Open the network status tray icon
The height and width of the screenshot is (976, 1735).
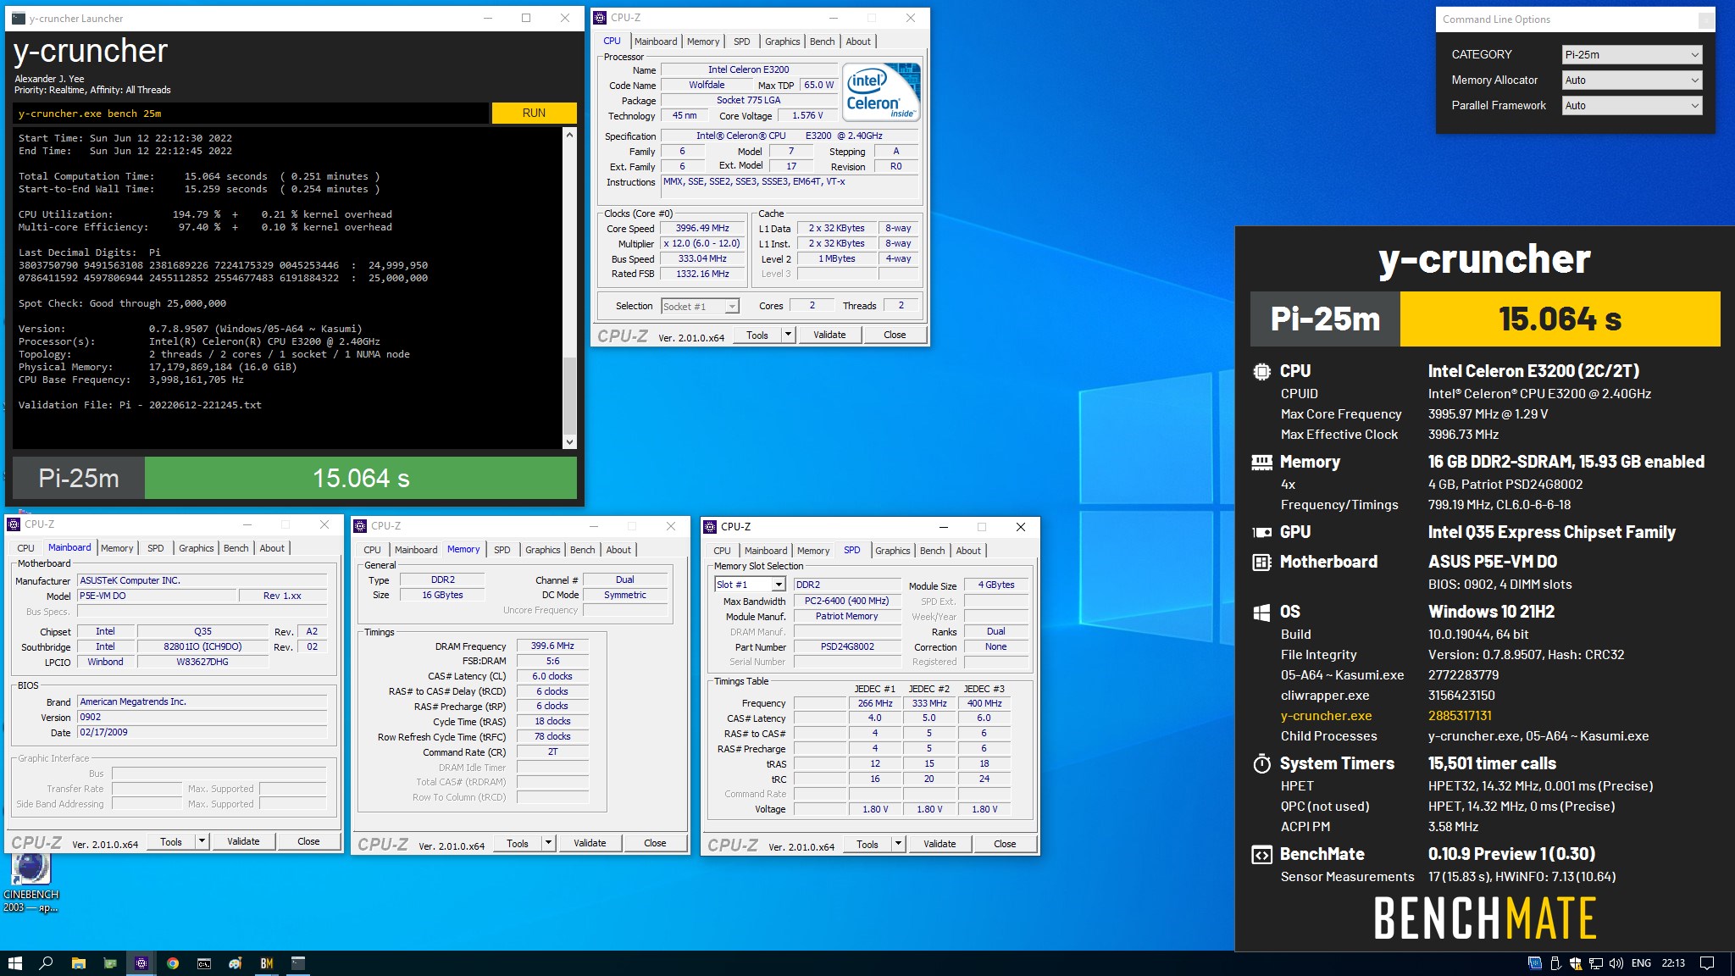(x=1595, y=963)
